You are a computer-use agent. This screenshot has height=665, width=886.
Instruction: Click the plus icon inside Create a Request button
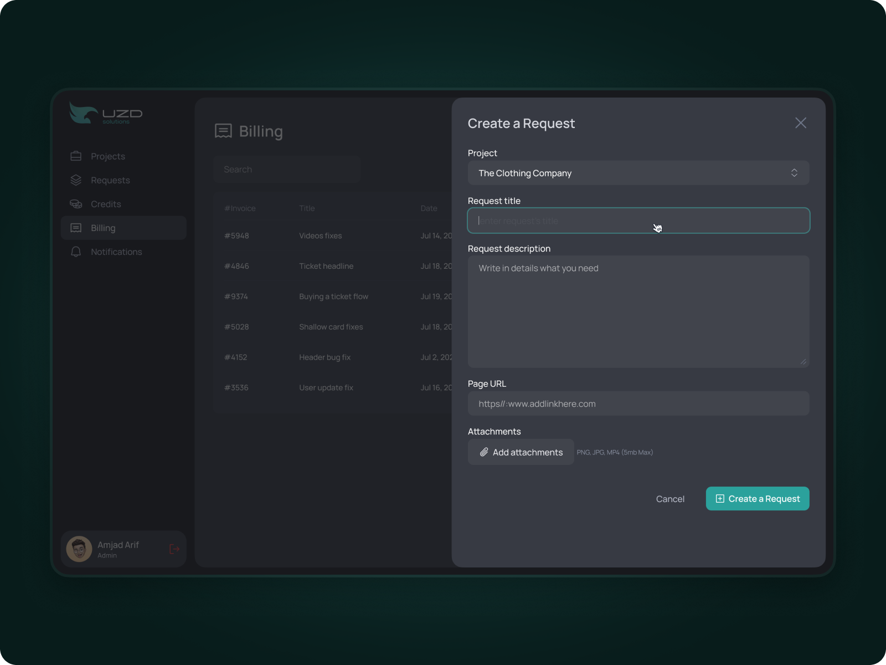pyautogui.click(x=720, y=499)
